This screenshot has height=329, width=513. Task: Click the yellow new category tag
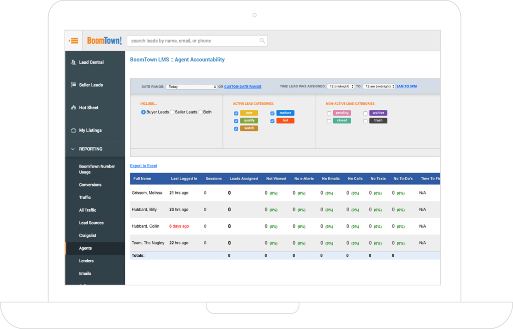pyautogui.click(x=249, y=113)
